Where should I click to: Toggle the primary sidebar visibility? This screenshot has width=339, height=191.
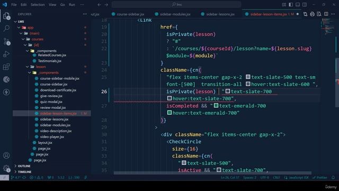click(x=291, y=5)
